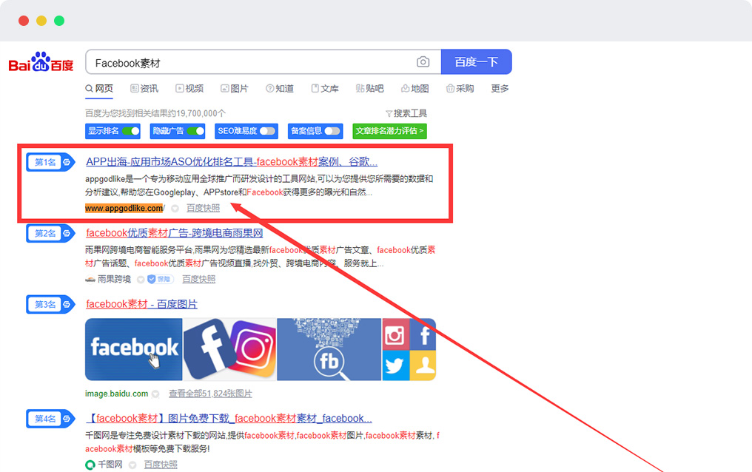Click the Baidu logo
The image size is (752, 472).
(41, 62)
